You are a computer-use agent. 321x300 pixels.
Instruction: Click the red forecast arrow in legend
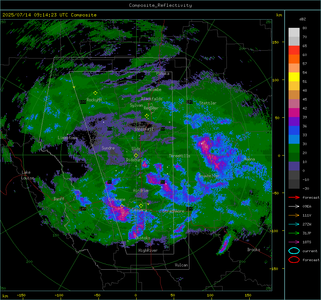[x=294, y=197]
